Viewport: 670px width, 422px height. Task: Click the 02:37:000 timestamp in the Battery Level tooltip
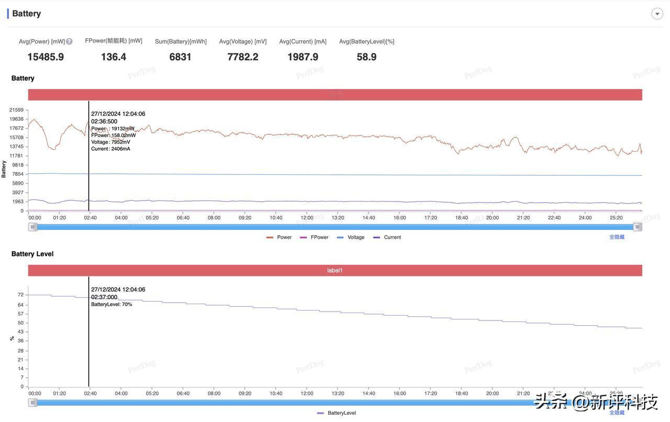coord(104,297)
